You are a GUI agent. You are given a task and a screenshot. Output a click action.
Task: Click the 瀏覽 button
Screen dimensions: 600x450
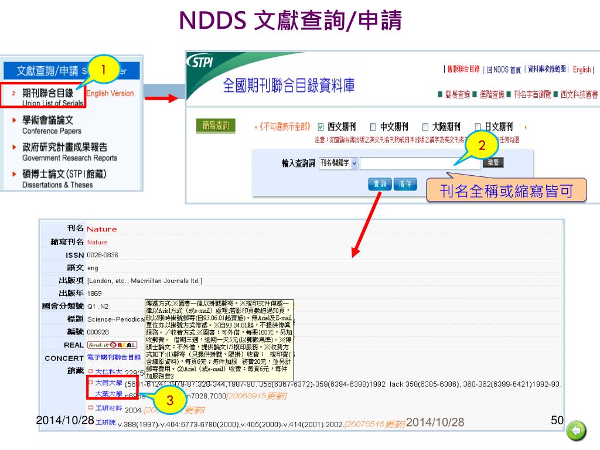pos(493,163)
